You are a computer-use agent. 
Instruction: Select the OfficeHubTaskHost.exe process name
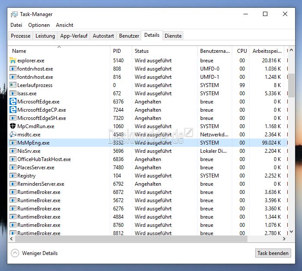44,159
